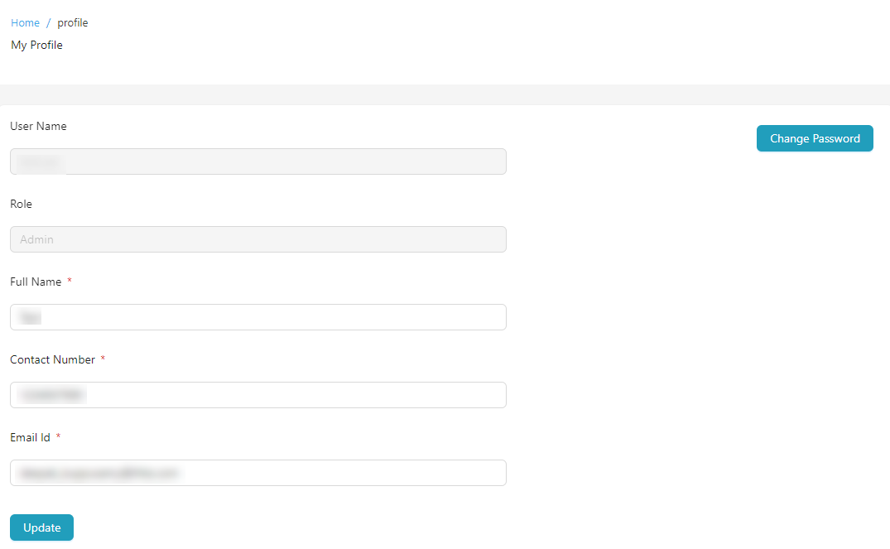Screen dimensions: 890x549
Task: Click the breadcrumb slash separator
Action: 48,23
